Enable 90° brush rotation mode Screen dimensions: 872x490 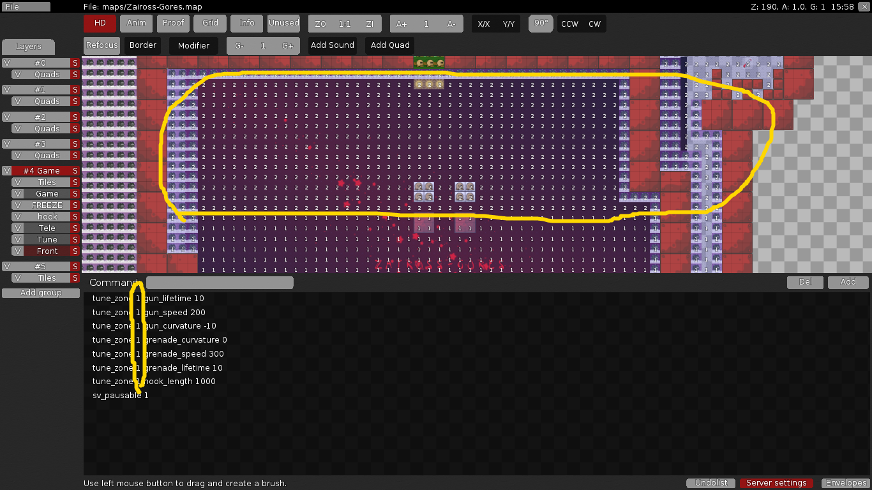[540, 24]
